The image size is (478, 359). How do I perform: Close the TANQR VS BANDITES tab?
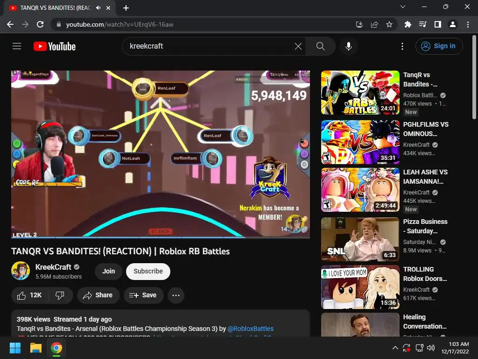pos(108,8)
